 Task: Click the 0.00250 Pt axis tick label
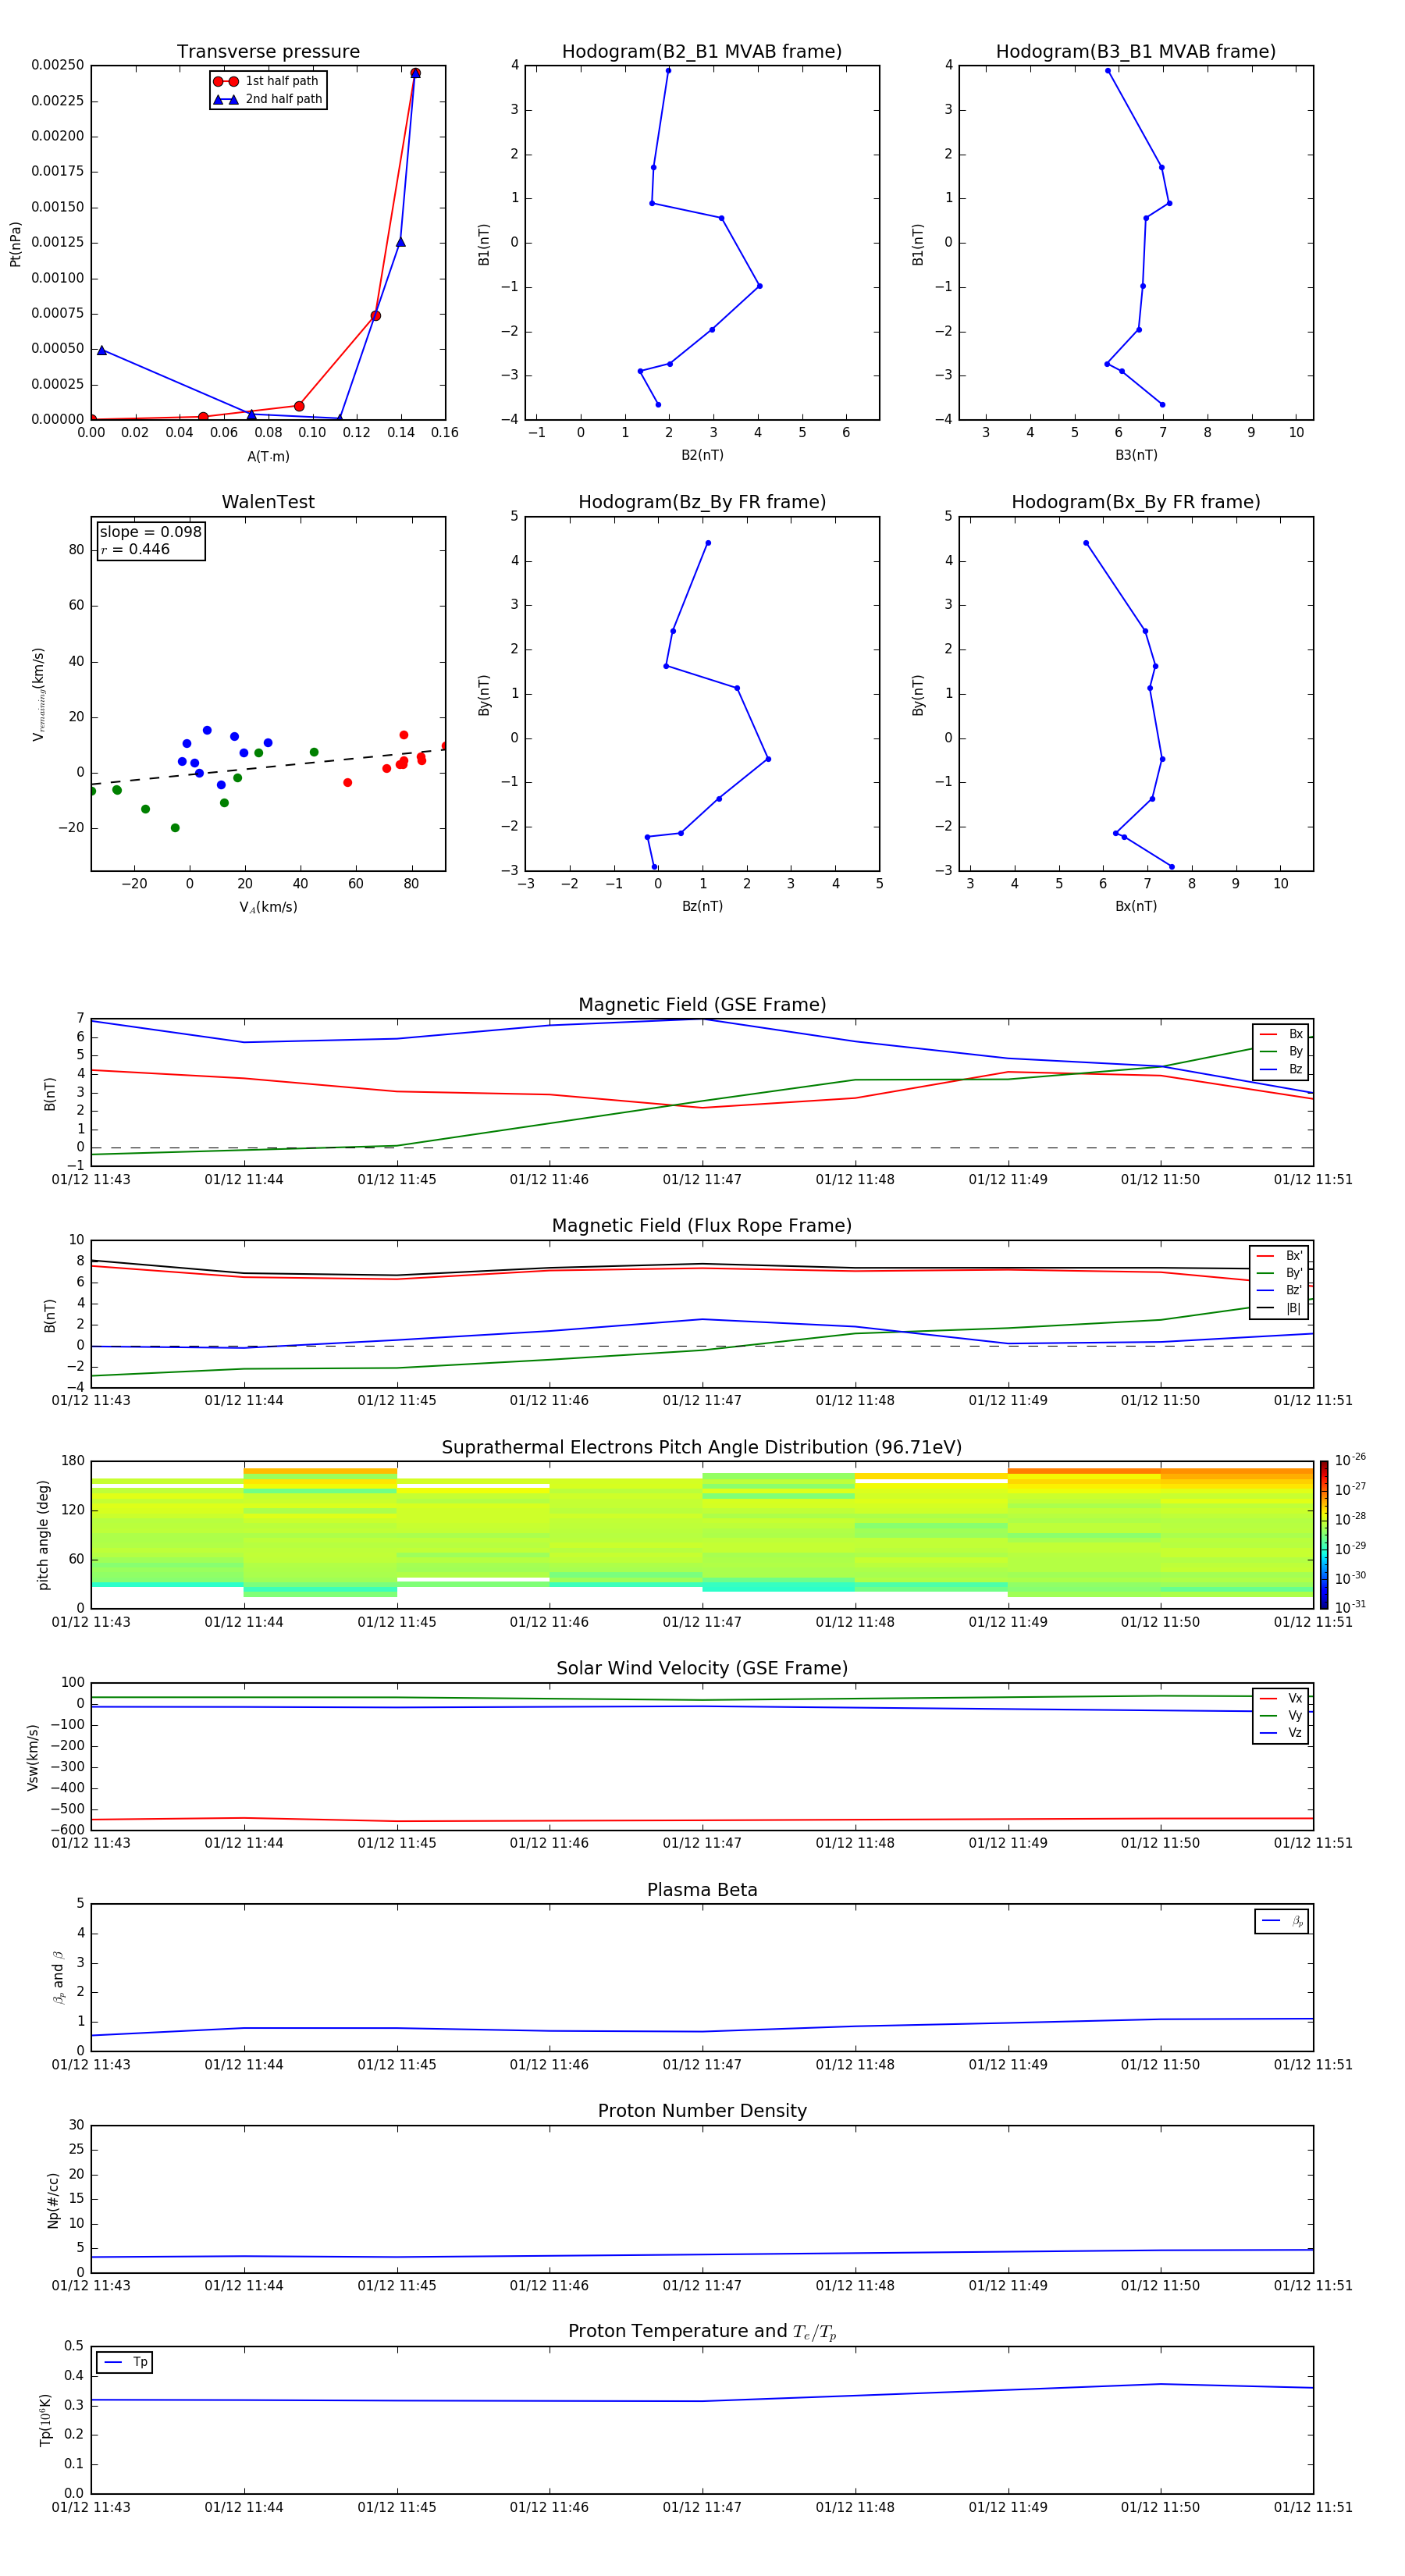(x=57, y=65)
